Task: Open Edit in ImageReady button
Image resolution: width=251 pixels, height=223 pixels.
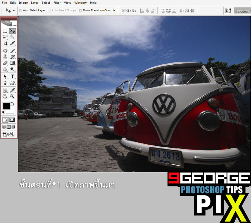Action: [x=9, y=134]
